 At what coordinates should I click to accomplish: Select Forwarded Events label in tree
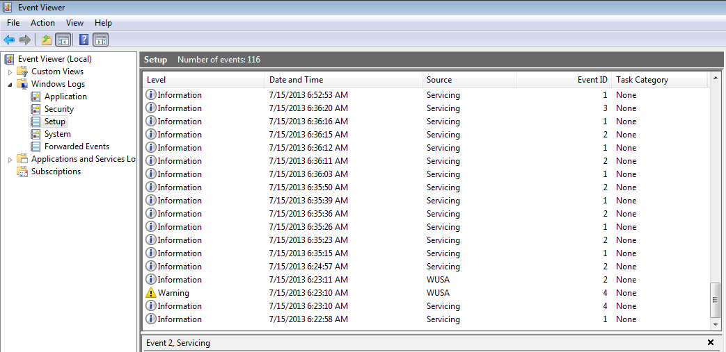77,146
